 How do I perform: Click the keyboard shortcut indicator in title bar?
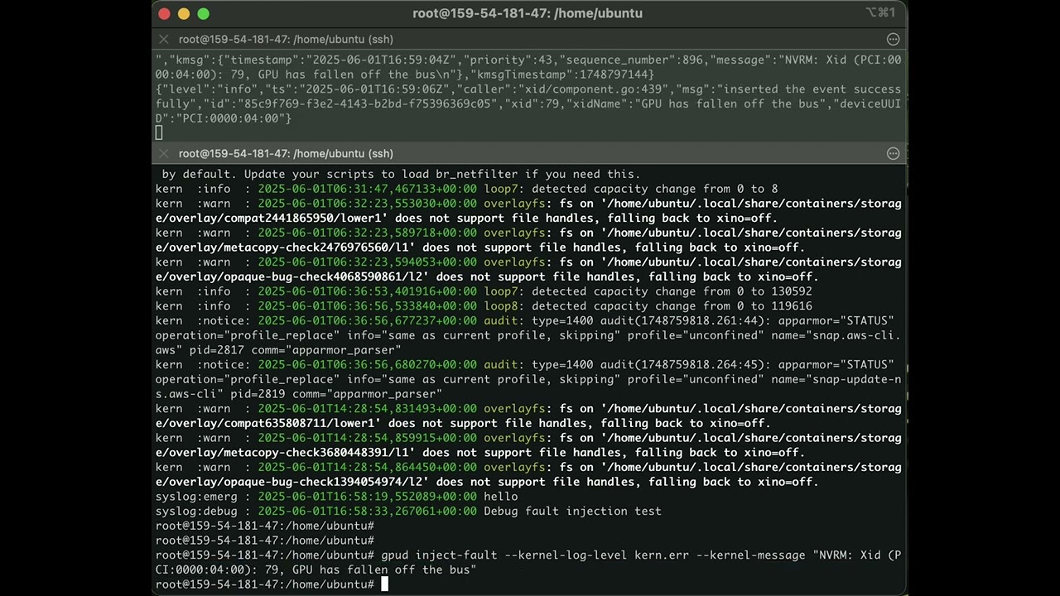click(x=880, y=12)
